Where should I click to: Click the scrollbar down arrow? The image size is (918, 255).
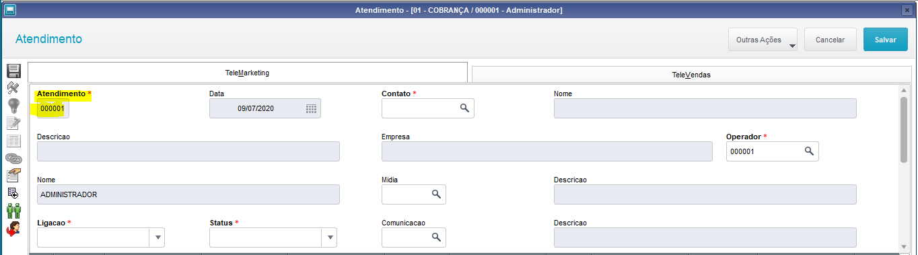(903, 248)
